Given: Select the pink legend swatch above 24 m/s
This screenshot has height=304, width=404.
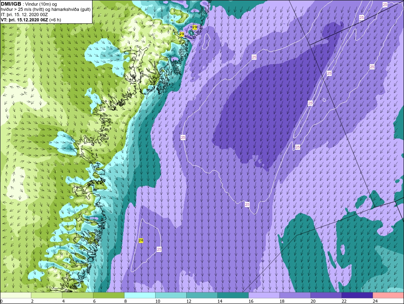Looking at the screenshot, I should tap(388, 295).
